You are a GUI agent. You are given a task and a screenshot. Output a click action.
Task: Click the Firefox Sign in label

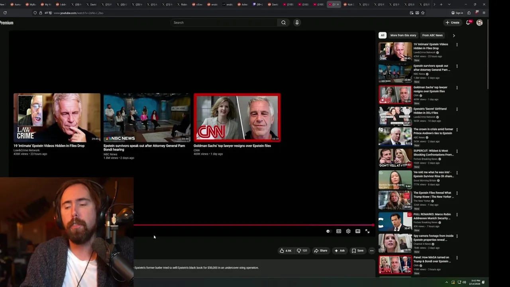coord(459,13)
